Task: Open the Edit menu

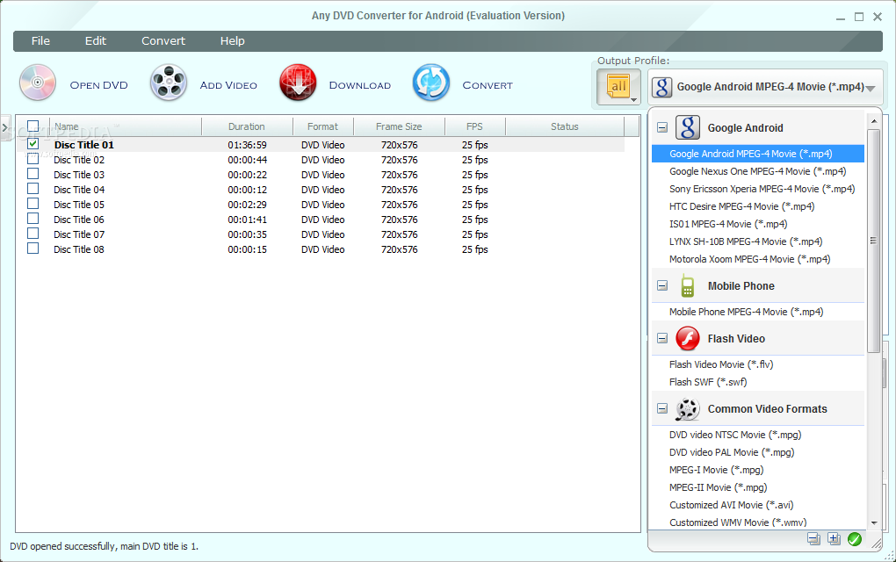Action: coord(96,41)
